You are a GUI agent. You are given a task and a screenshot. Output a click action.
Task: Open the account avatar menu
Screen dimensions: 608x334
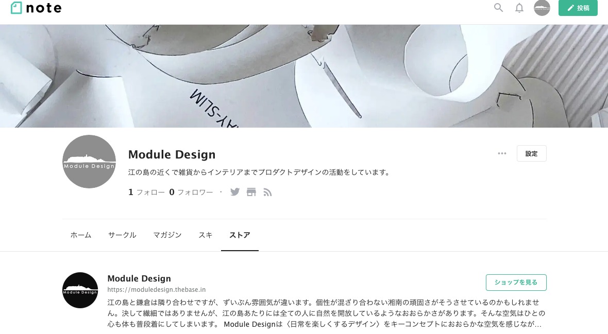coord(542,8)
